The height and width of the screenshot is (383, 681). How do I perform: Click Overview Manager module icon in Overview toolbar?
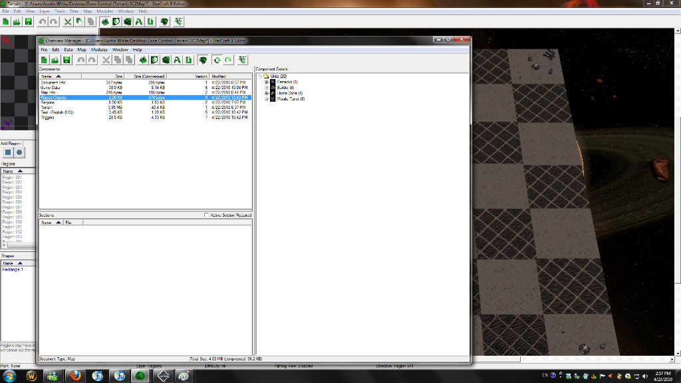[203, 60]
